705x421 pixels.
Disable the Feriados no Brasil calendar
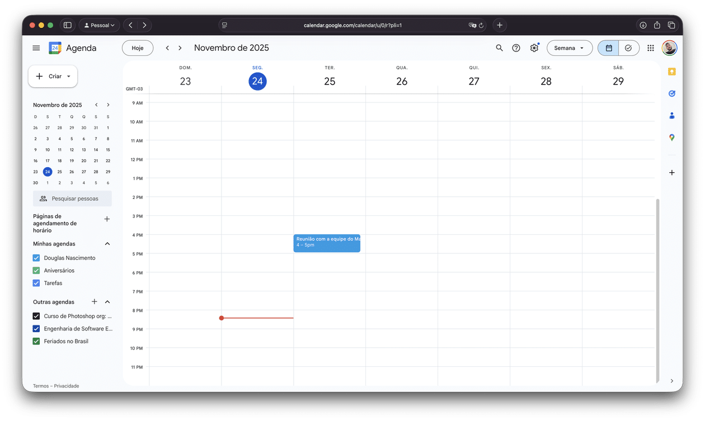[36, 341]
